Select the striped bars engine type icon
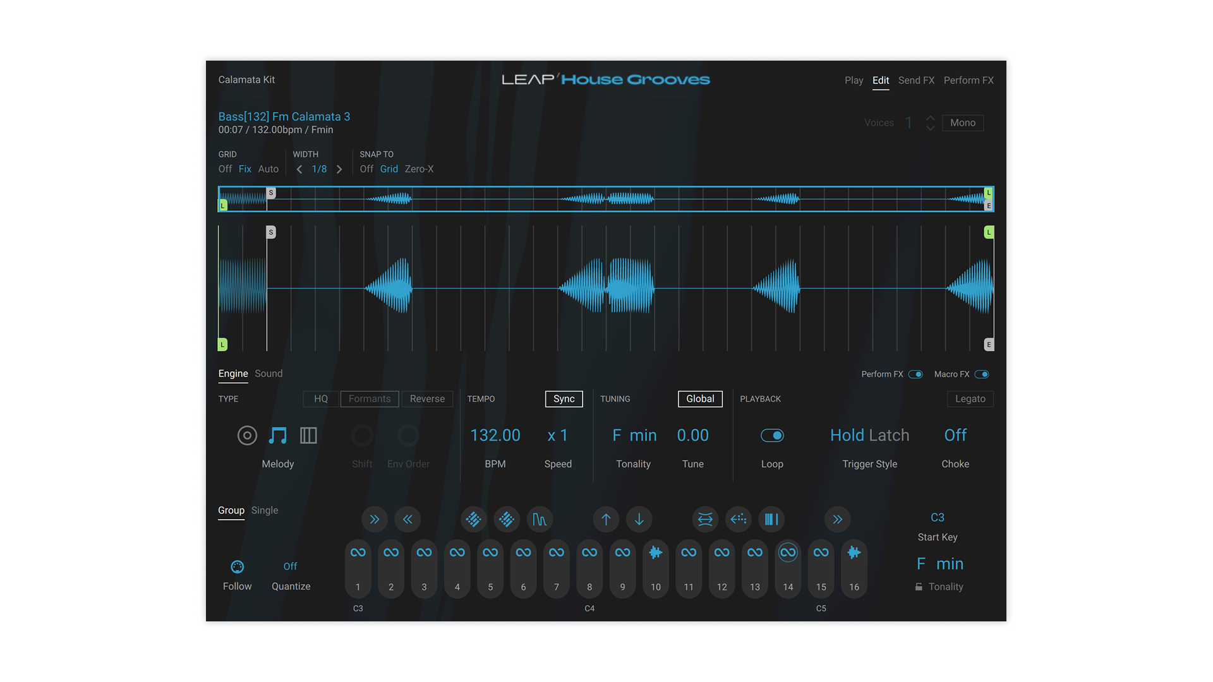This screenshot has height=682, width=1213. [x=308, y=435]
